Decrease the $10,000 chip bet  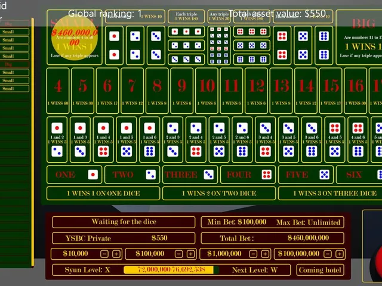[x=104, y=254]
